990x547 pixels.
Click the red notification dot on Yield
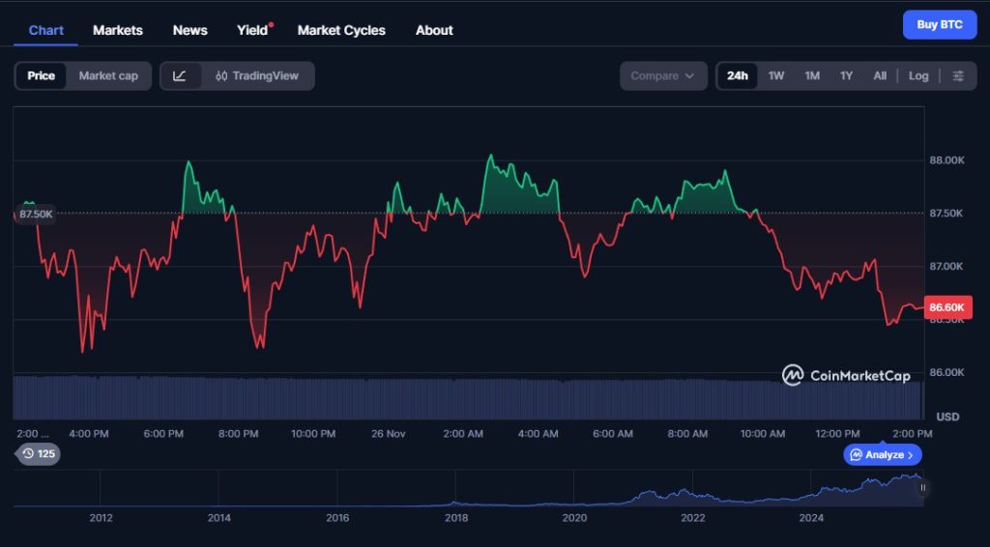pos(271,24)
